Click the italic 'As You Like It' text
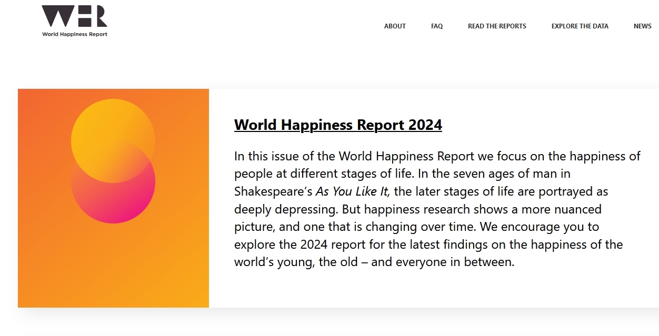Screen dimensions: 659x336 tap(353, 191)
